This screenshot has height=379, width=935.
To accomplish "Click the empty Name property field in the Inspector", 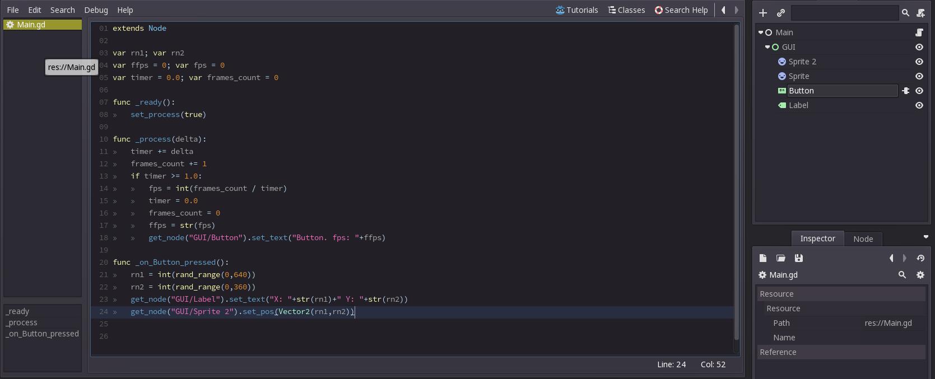I will [893, 338].
